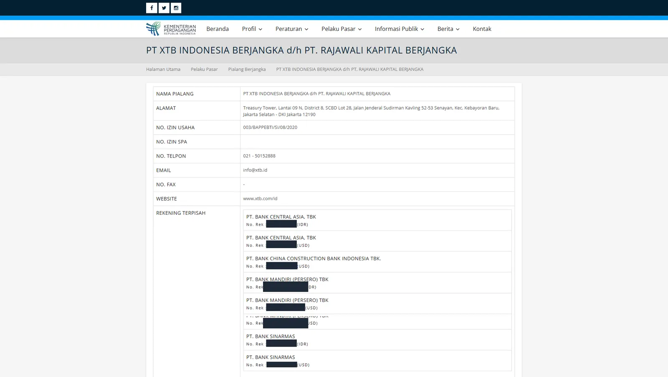This screenshot has height=377, width=668.
Task: Click the NO. IZIN USAHA label
Action: click(175, 128)
